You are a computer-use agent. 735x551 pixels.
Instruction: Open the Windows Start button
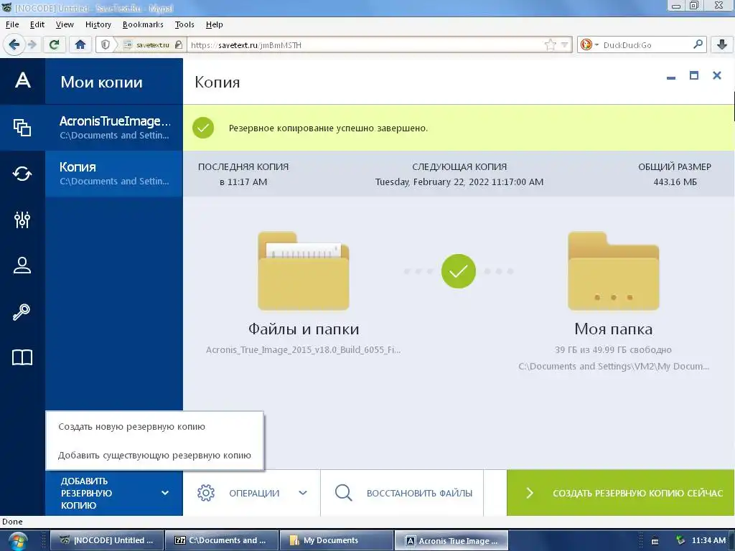17,541
